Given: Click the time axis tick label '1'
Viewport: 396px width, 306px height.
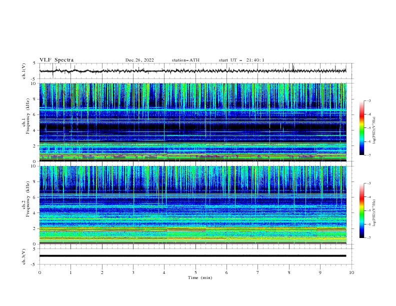Looking at the screenshot, I should [70, 272].
